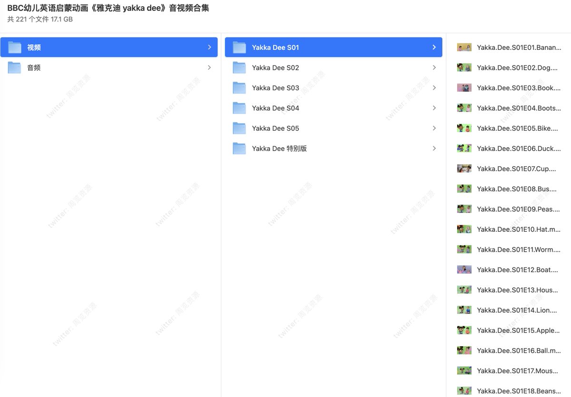The image size is (571, 397).
Task: Select file name Yakka.Dee.S01E12.Boat
Action: 518,269
